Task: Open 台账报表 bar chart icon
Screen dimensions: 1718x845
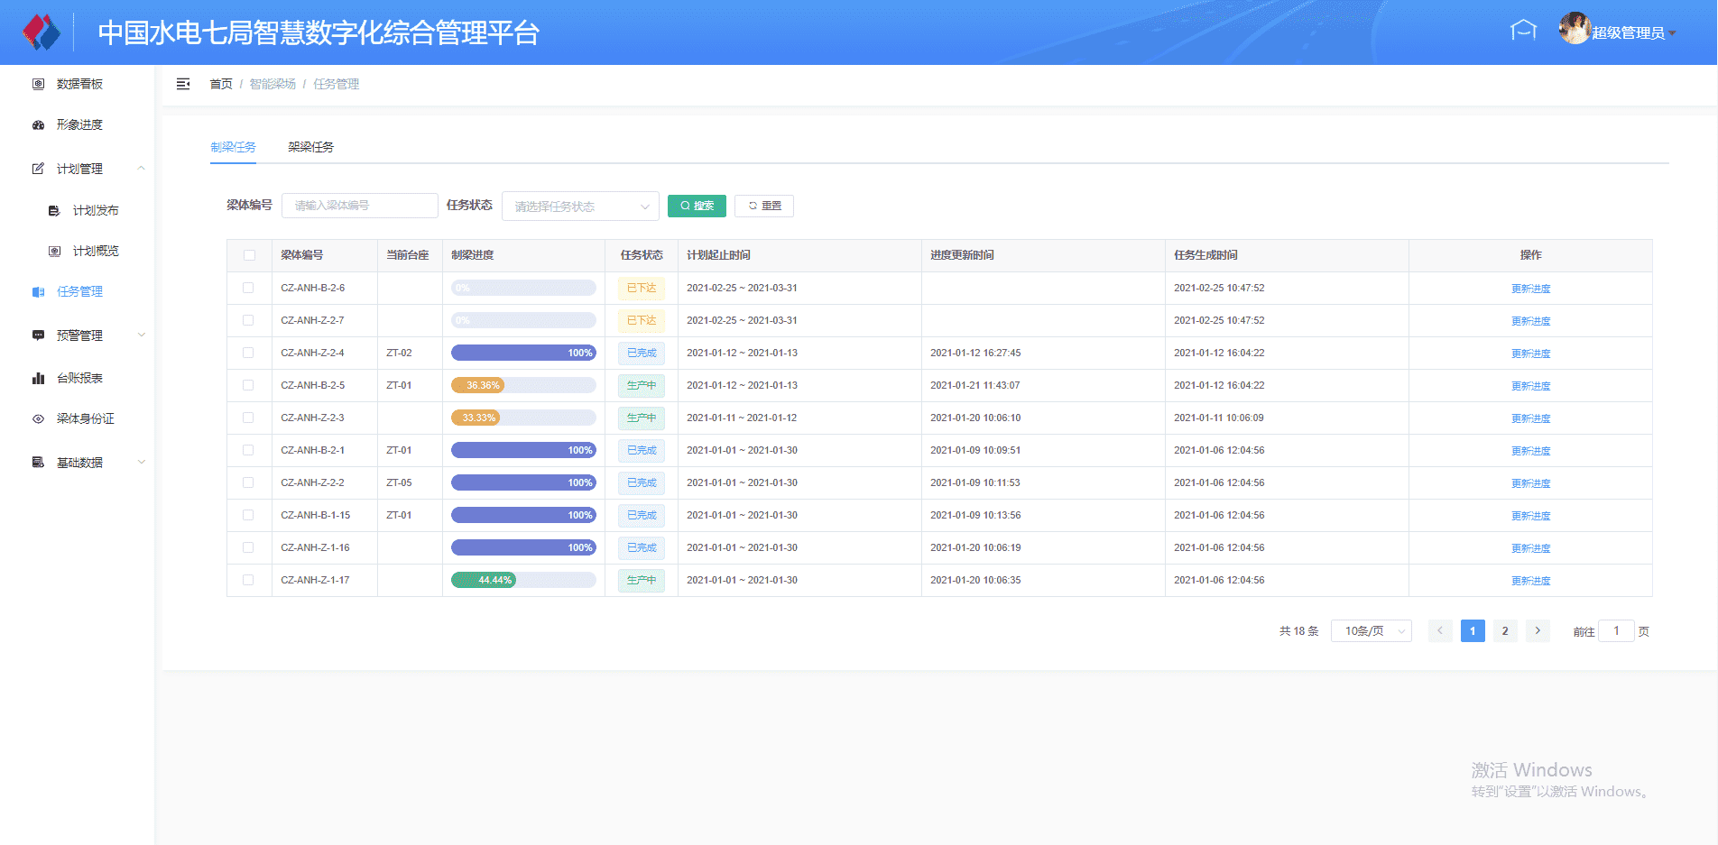Action: (x=38, y=378)
